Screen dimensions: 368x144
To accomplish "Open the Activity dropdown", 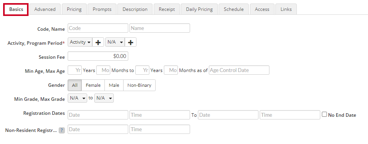I will coord(80,42).
